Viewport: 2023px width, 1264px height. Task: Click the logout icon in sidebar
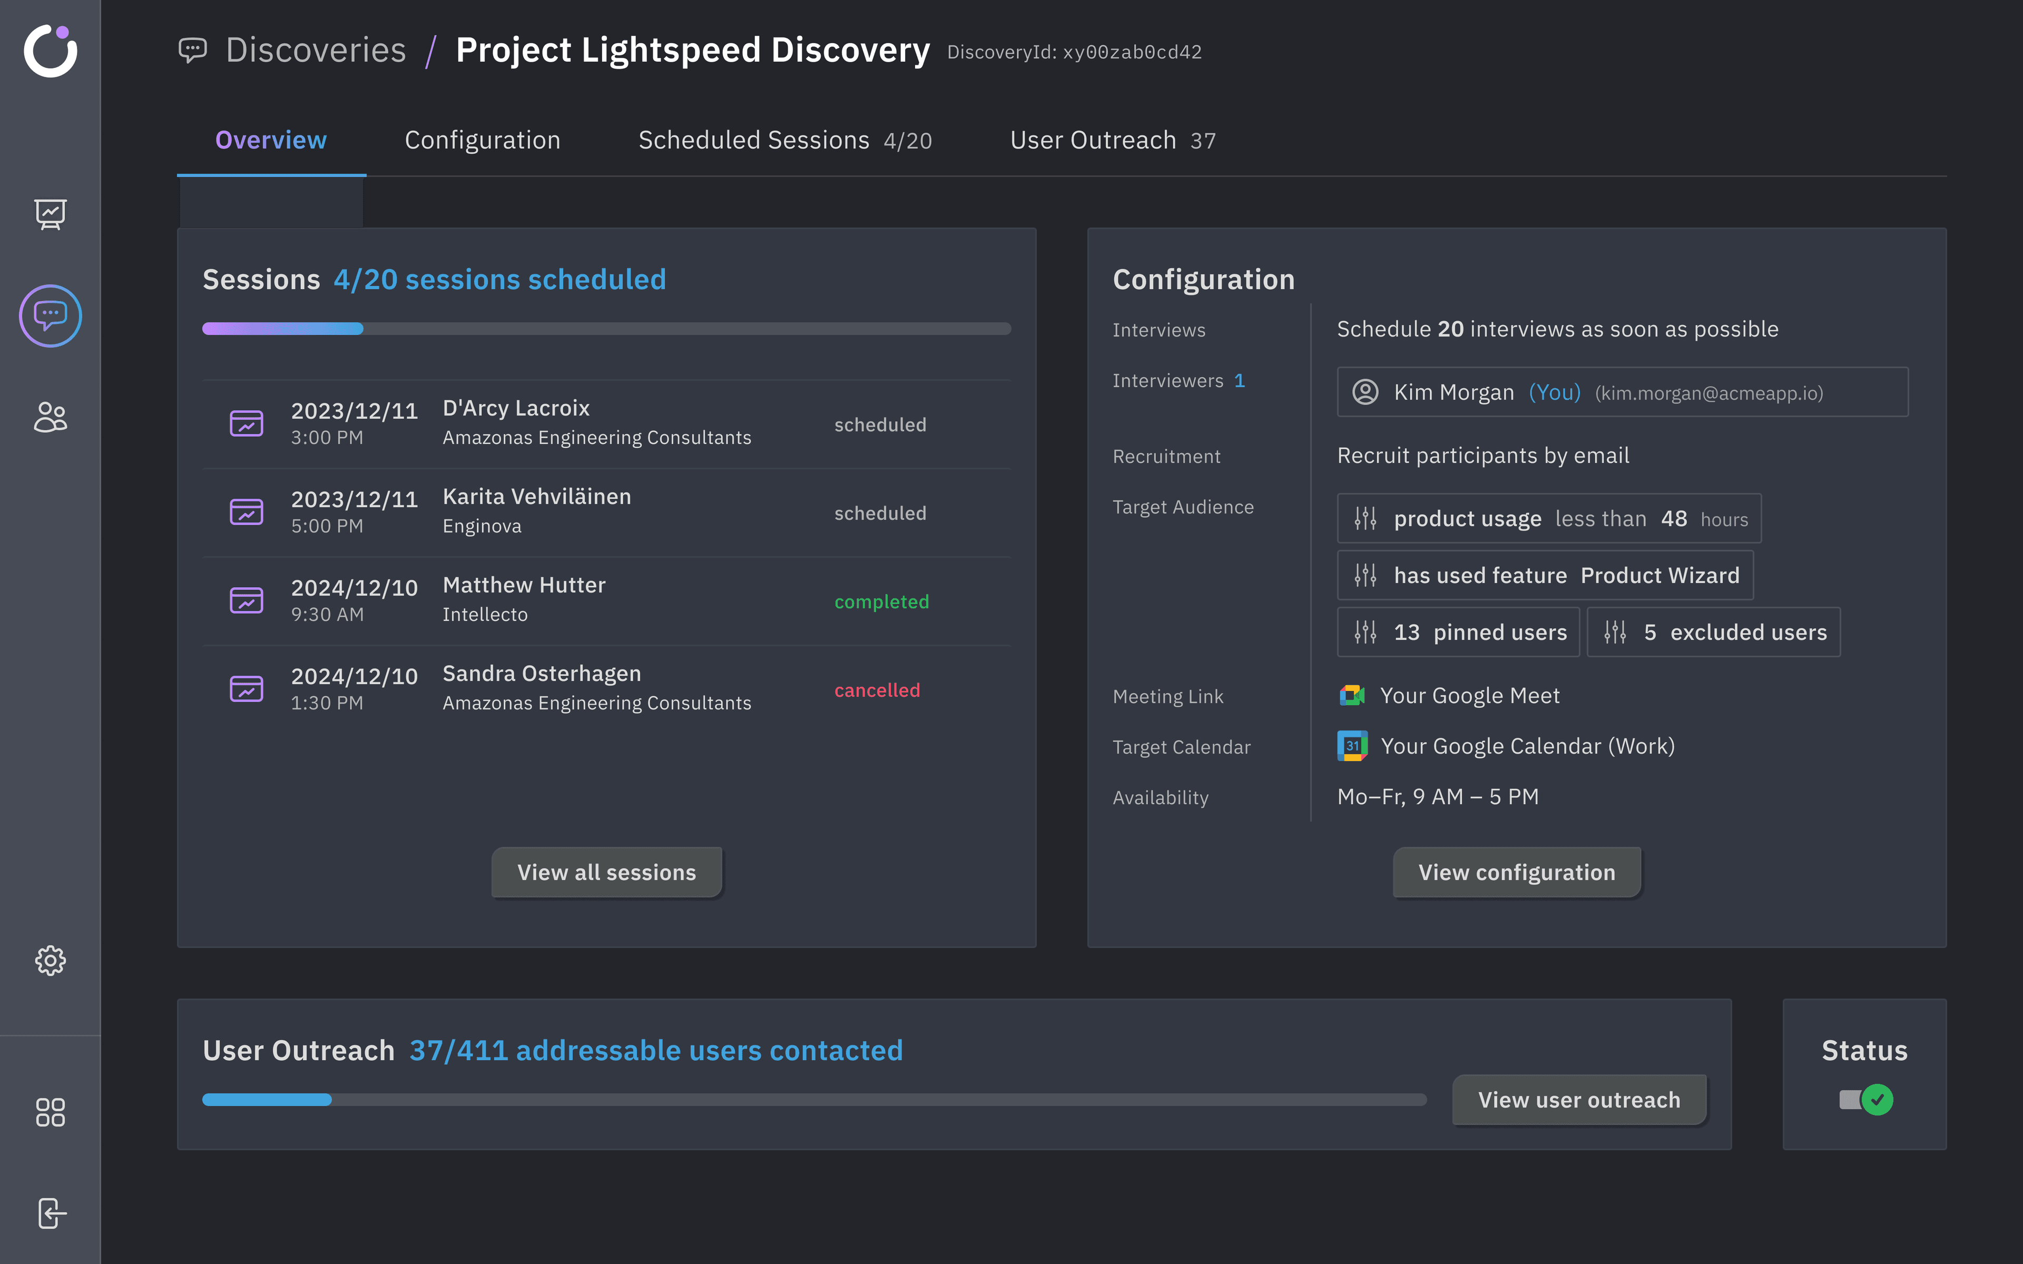click(50, 1213)
